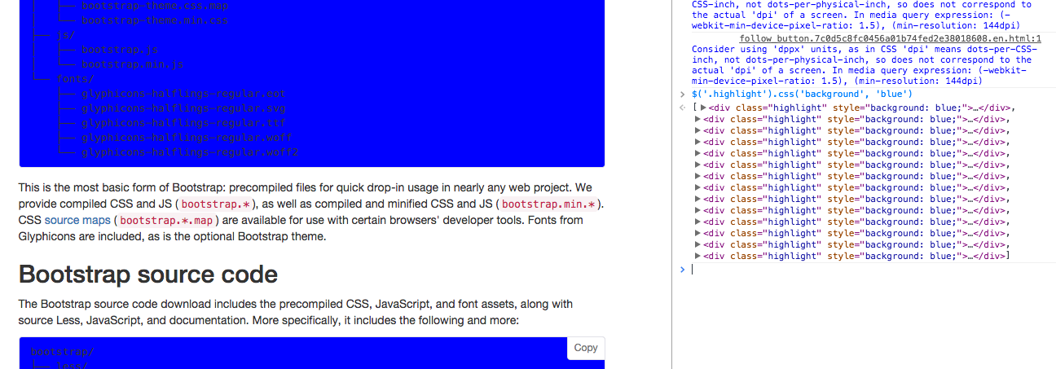This screenshot has width=1056, height=369.
Task: Click the bootstrap.*.map inline code
Action: [166, 220]
